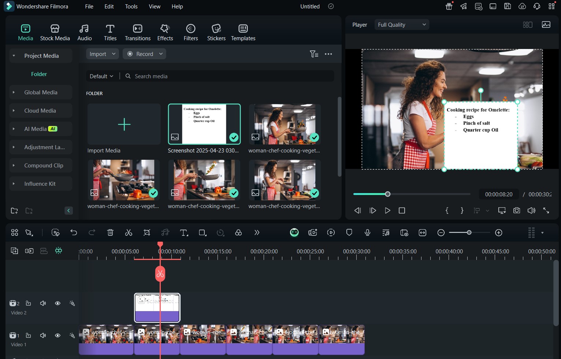561x359 pixels.
Task: Zoom in timeline with plus button
Action: pos(499,233)
